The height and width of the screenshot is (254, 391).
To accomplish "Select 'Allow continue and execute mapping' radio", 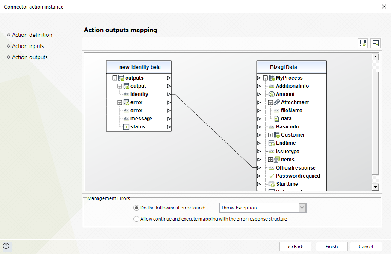I will (x=136, y=219).
